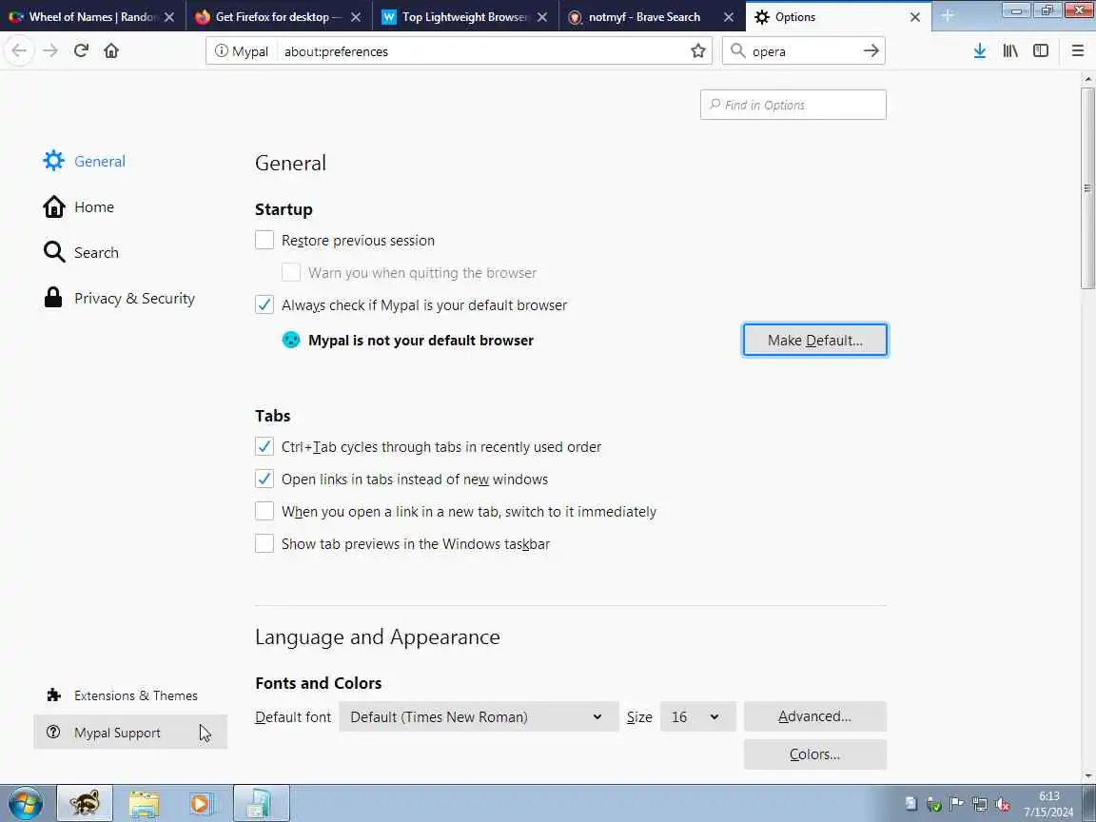Expand the Default font dropdown
Image resolution: width=1096 pixels, height=822 pixels.
(479, 716)
